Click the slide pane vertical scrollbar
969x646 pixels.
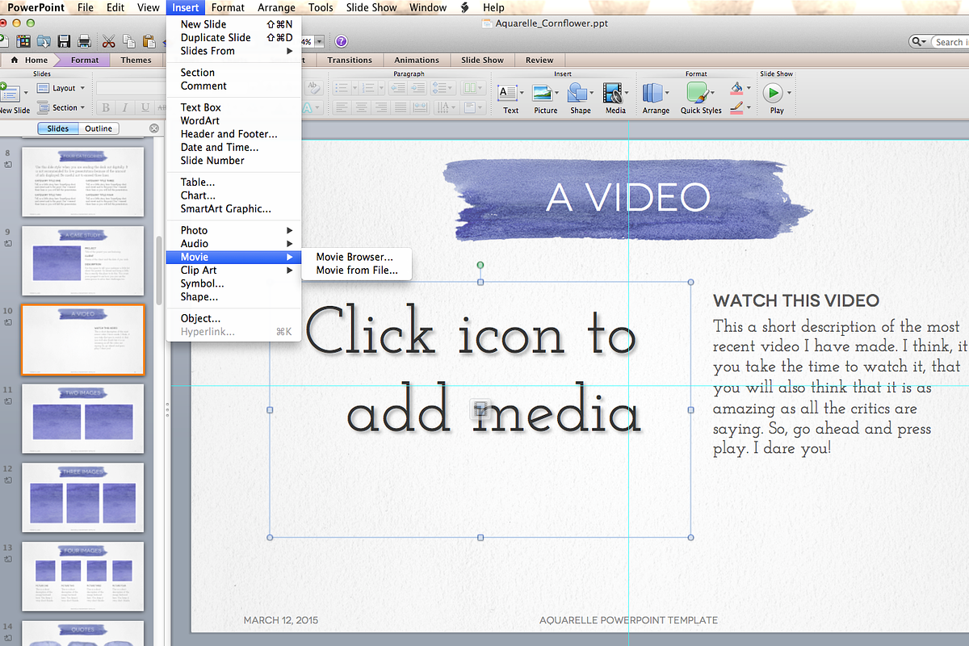(159, 271)
